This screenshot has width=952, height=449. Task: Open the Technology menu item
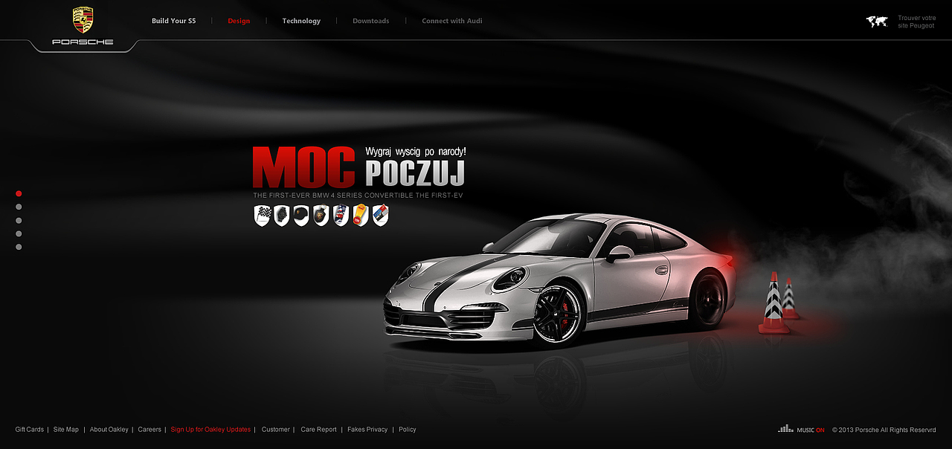tap(301, 21)
